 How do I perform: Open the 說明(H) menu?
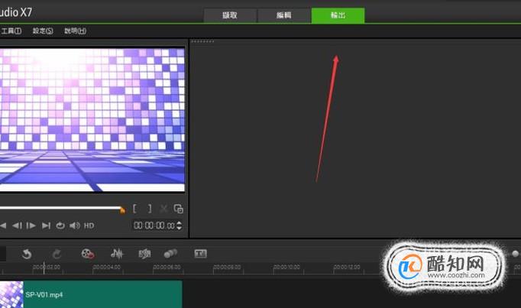75,31
